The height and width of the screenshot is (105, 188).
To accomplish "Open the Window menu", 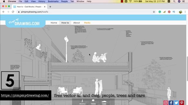I will (x=80, y=1).
